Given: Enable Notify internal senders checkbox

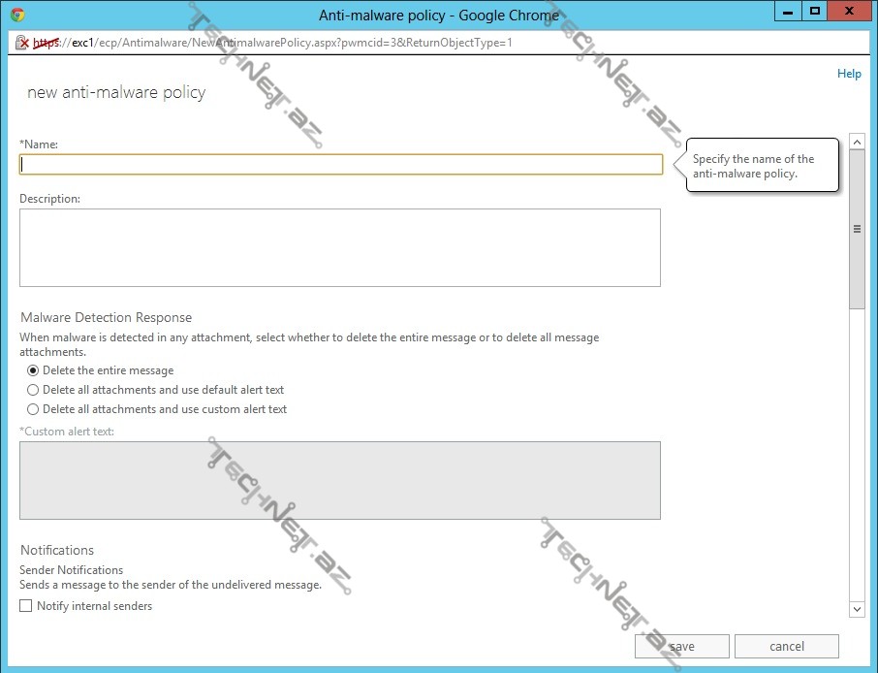Looking at the screenshot, I should 26,606.
